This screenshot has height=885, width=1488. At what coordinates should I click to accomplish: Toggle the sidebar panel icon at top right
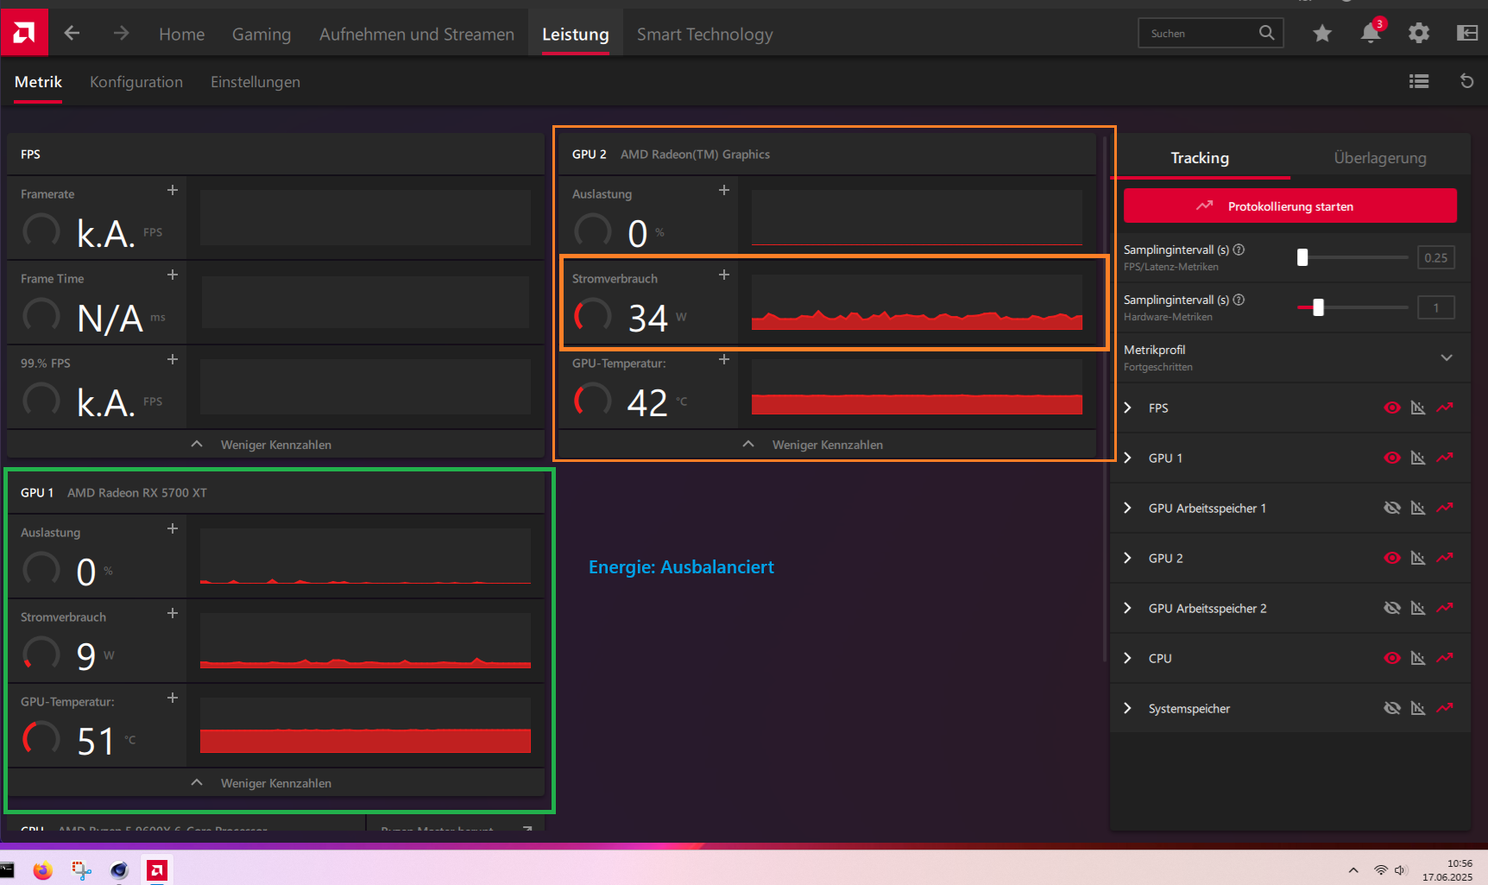click(x=1467, y=33)
